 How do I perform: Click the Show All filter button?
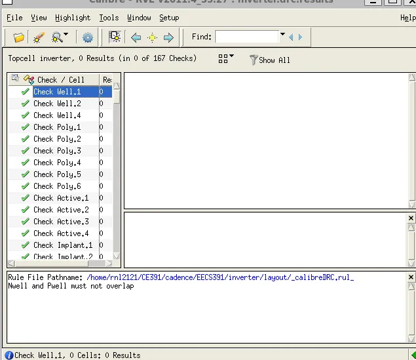pos(270,60)
